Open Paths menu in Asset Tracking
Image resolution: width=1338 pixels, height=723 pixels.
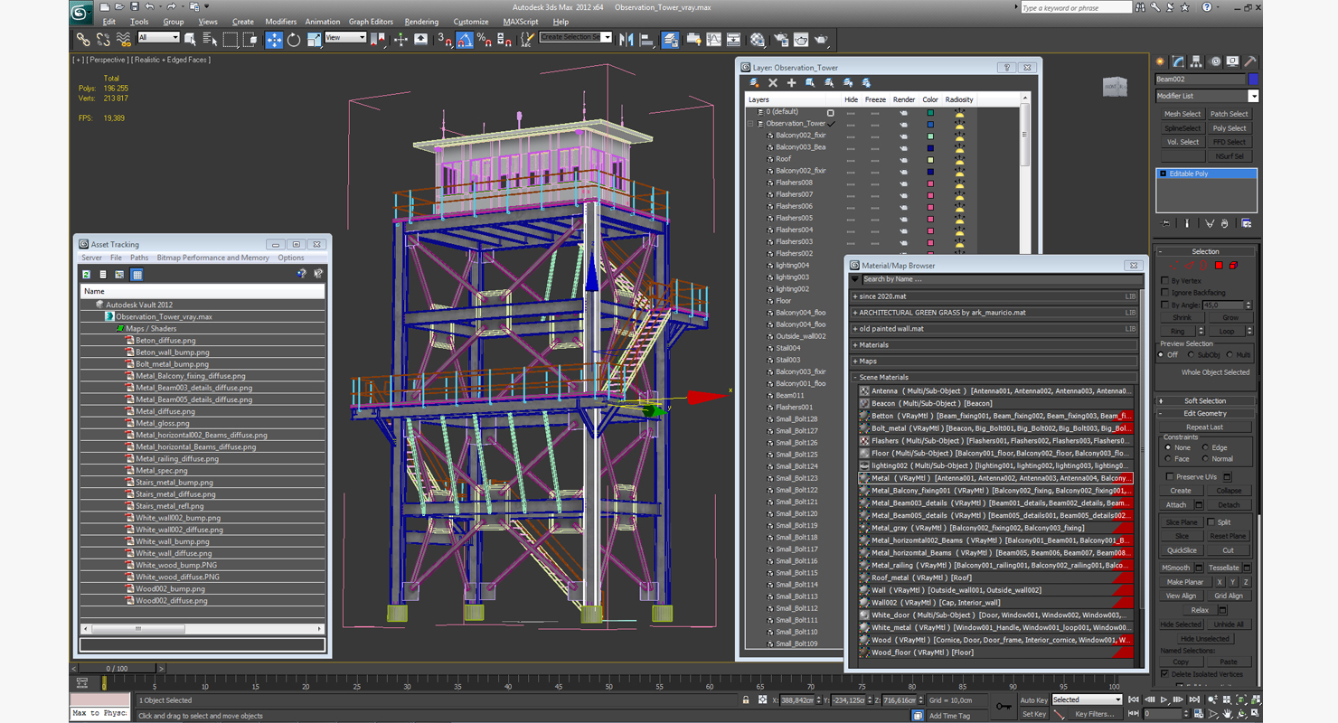[x=139, y=258]
